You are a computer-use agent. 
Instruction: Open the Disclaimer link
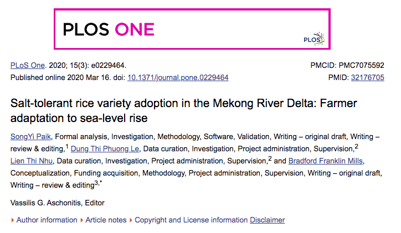(267, 220)
